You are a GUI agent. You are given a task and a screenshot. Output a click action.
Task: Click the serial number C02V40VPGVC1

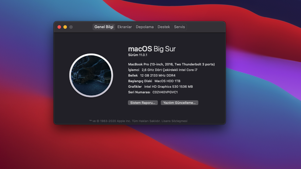point(165,92)
